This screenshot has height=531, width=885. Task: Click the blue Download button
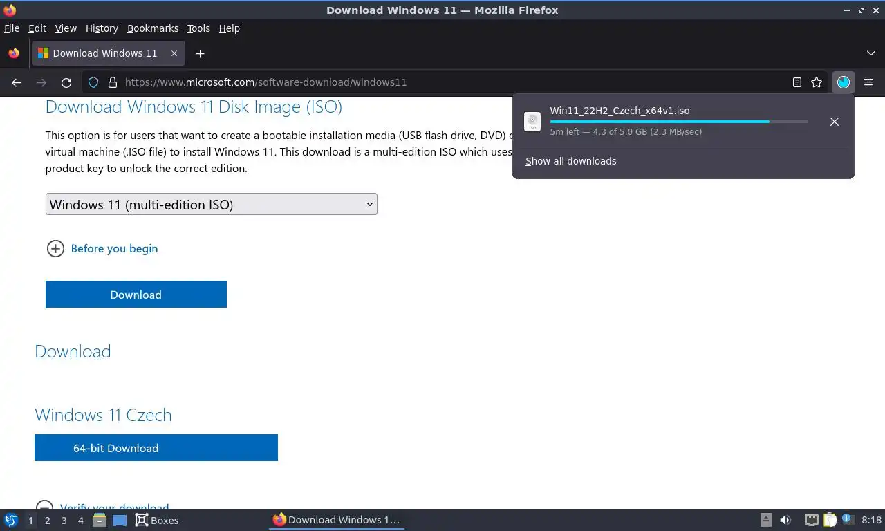click(x=136, y=295)
